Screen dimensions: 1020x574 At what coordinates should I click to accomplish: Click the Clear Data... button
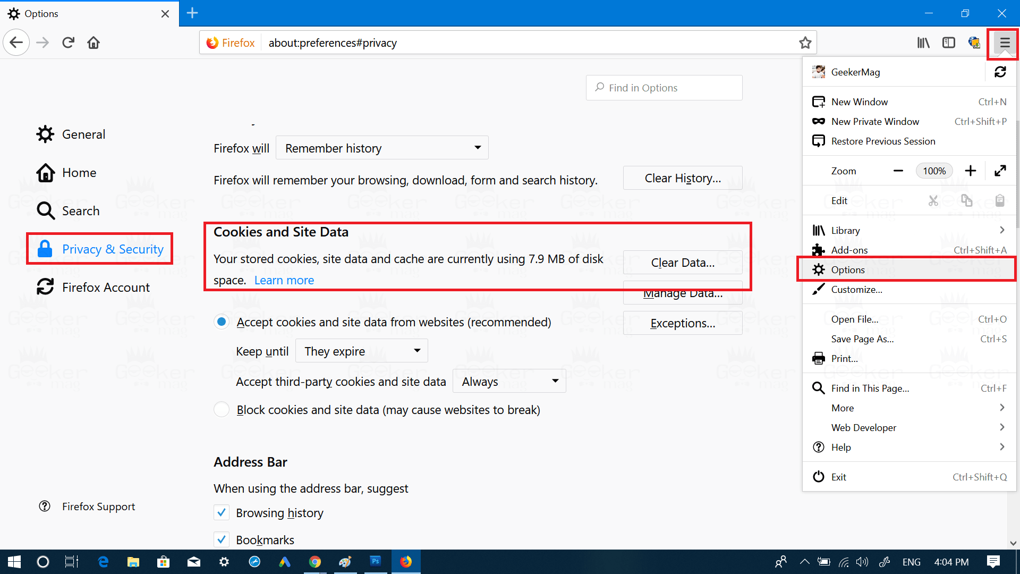[683, 263]
